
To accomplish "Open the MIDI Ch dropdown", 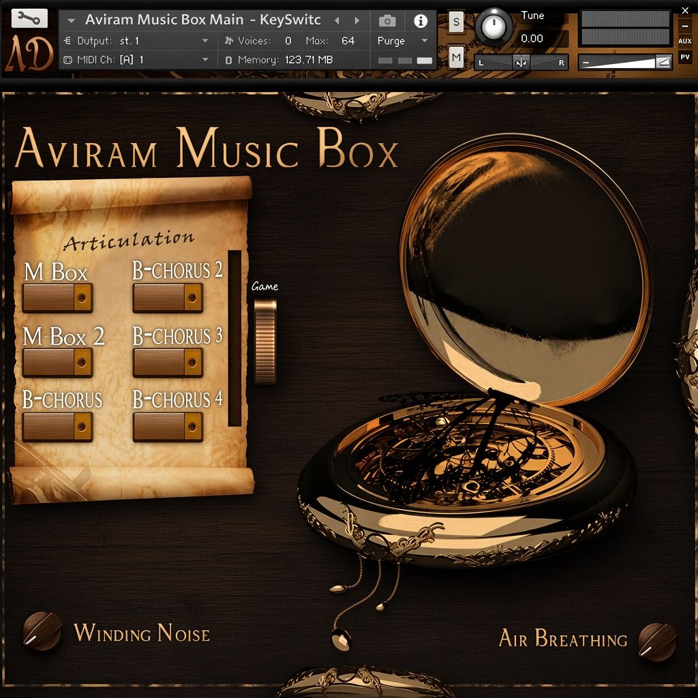I will [x=139, y=60].
